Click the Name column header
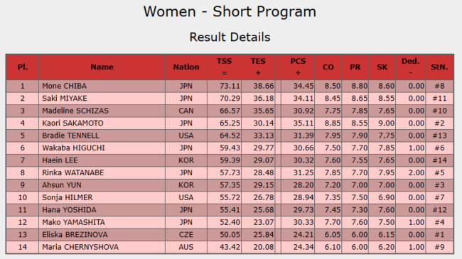 (102, 67)
